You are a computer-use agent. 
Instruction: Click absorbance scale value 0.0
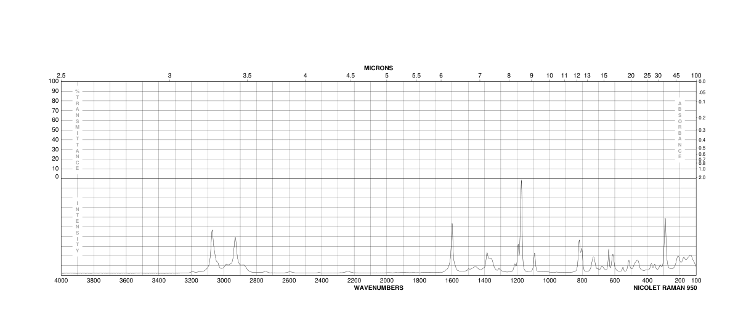coord(702,81)
